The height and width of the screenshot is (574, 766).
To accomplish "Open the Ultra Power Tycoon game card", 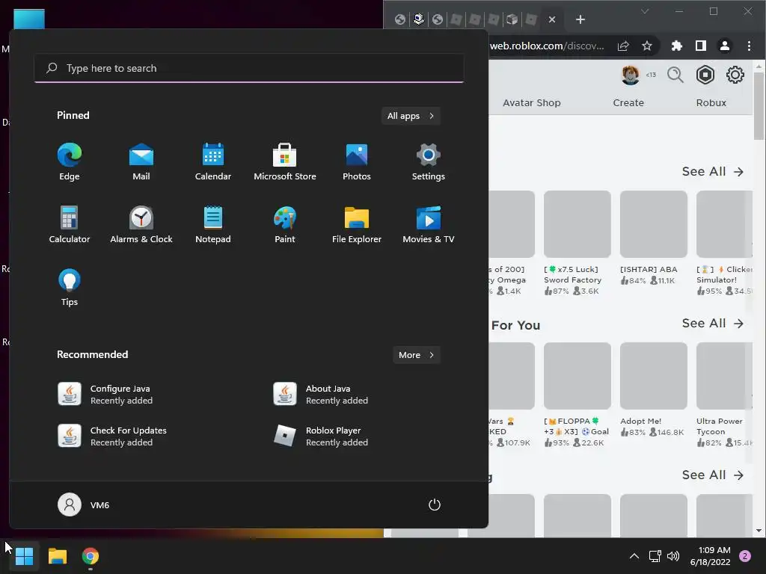I will pos(725,395).
